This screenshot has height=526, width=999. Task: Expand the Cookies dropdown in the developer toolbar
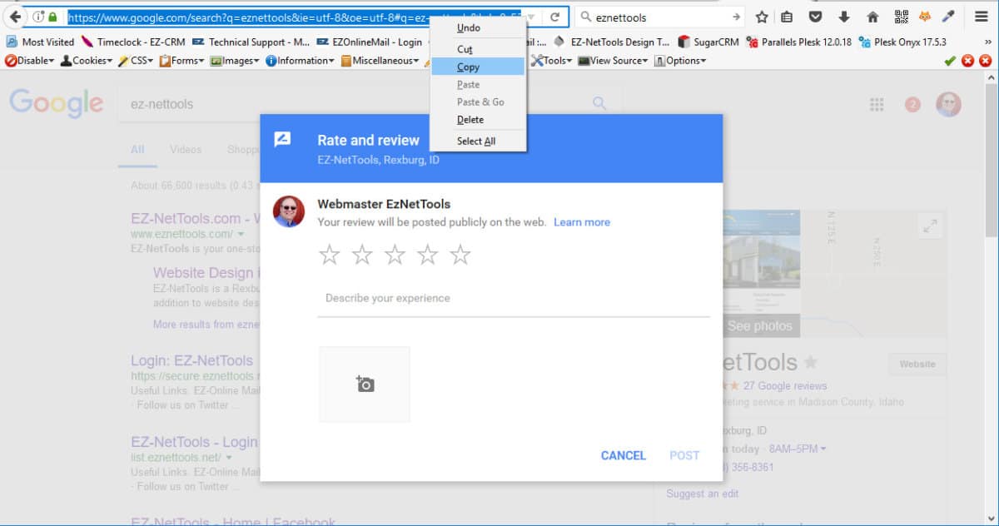click(86, 61)
